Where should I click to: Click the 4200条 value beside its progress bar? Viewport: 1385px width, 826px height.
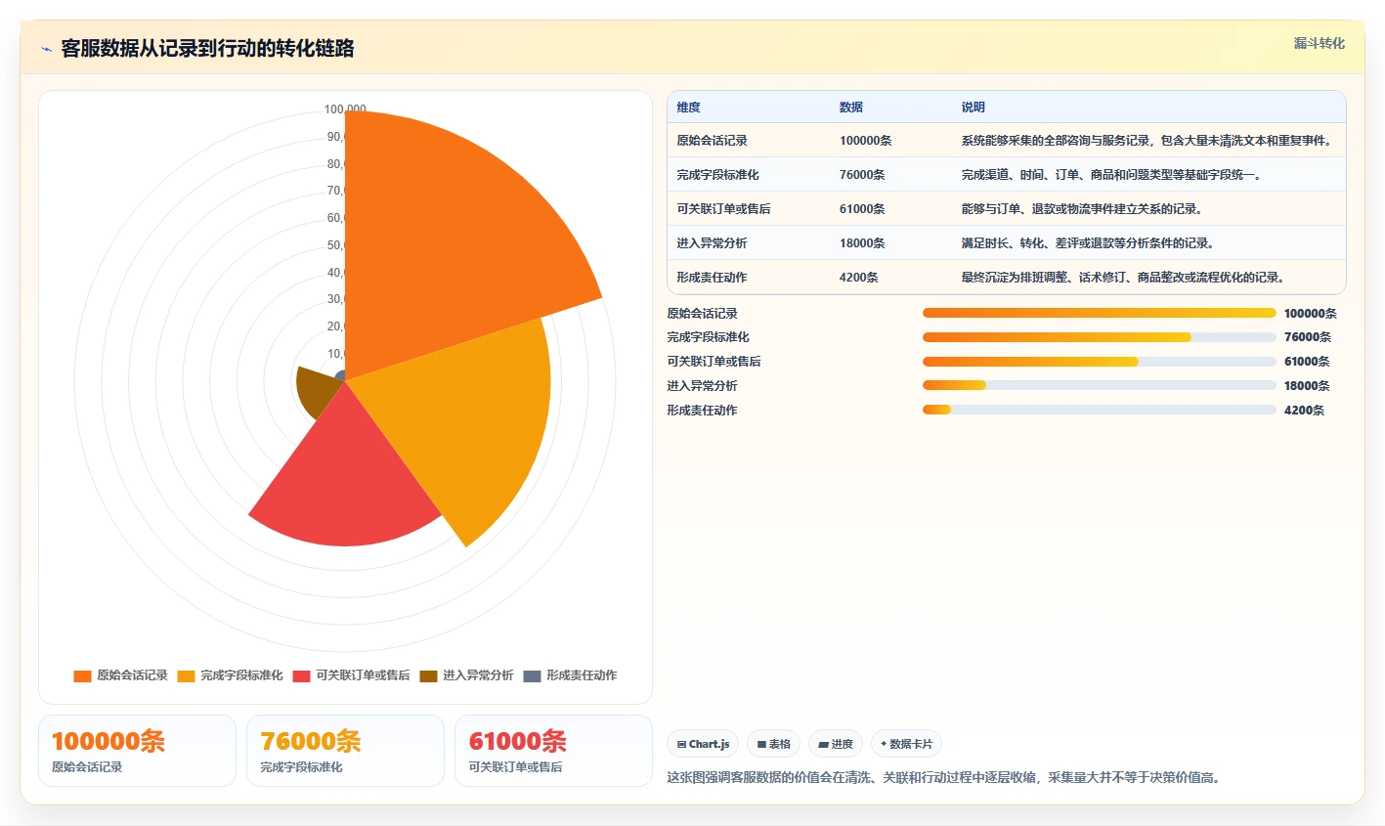point(1304,411)
